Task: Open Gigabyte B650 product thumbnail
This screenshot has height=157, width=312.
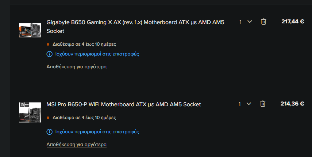Action: tap(30, 30)
